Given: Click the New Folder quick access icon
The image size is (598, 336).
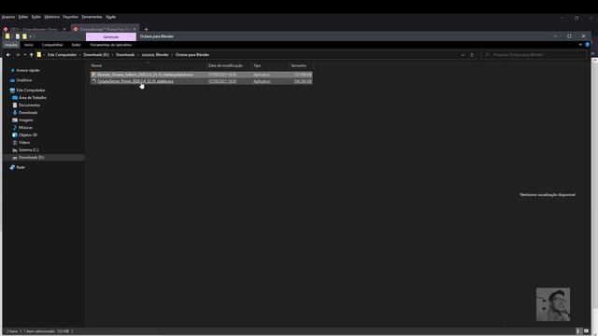Looking at the screenshot, I should coord(24,36).
